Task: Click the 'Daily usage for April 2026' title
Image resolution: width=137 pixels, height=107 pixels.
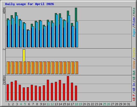Action: coord(29,4)
